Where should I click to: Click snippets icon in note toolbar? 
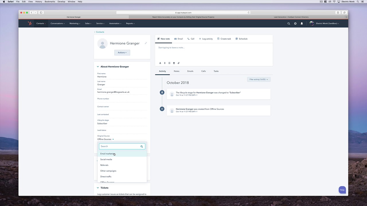tap(165, 63)
